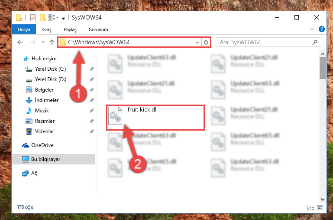Expand the address bar history dropdown

[197, 42]
